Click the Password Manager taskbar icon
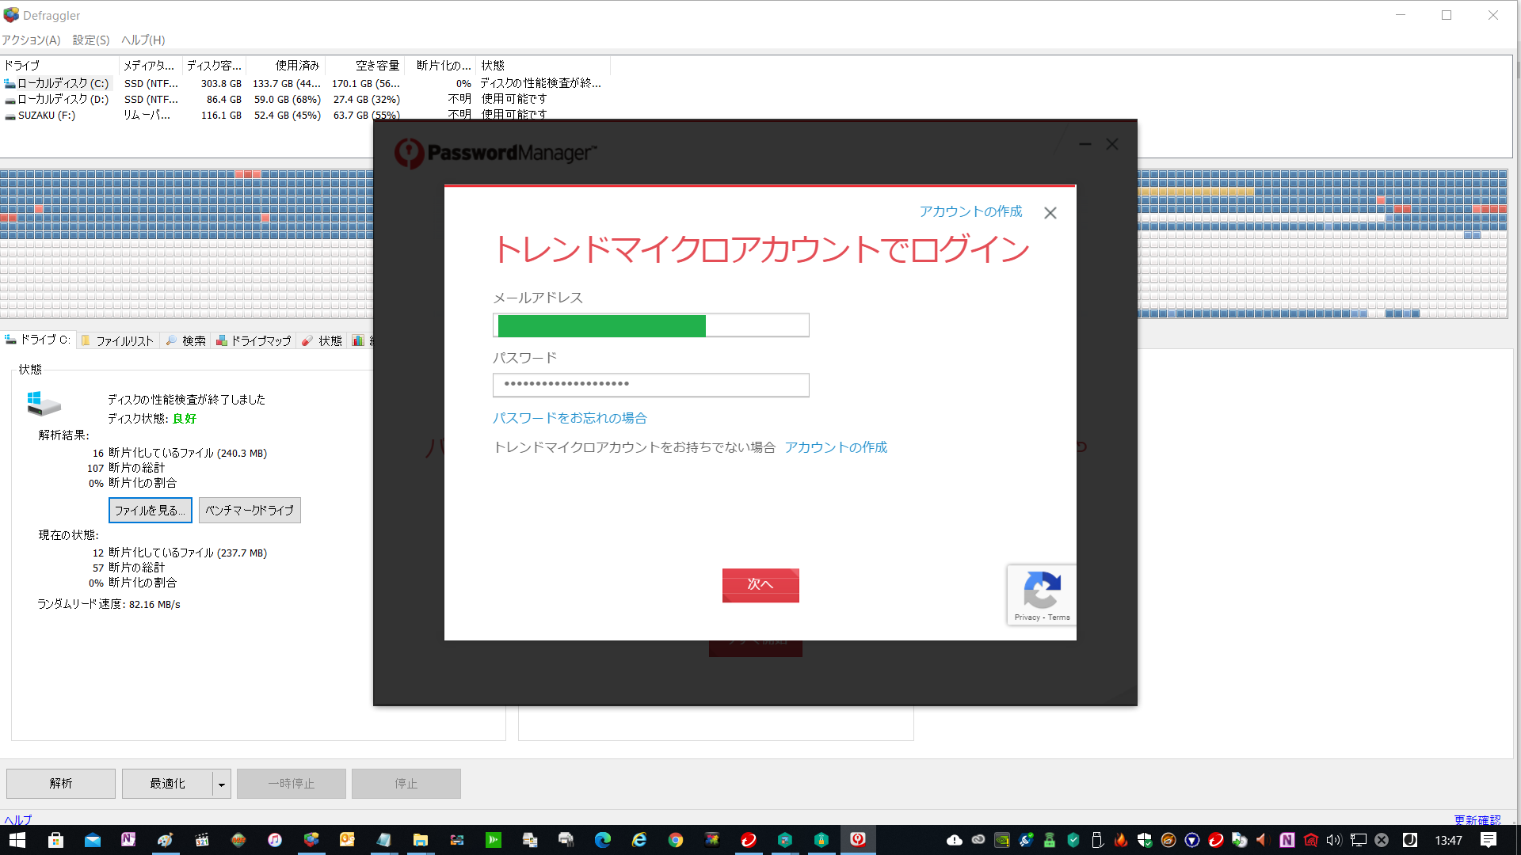 tap(858, 840)
